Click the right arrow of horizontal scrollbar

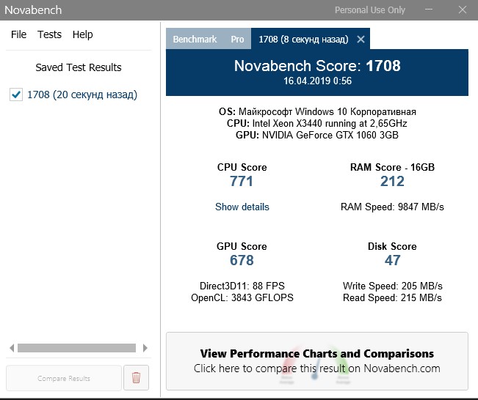pos(145,348)
